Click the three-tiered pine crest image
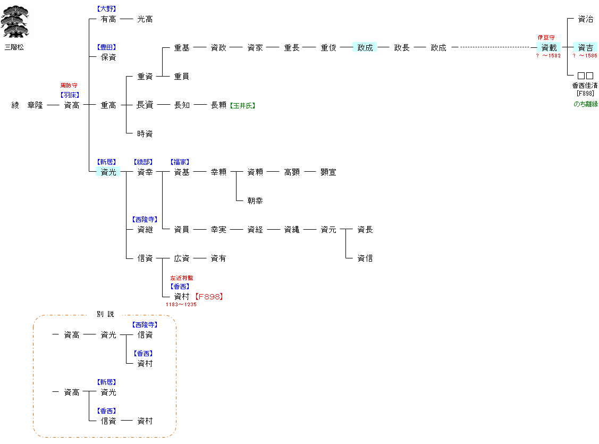The width and height of the screenshot is (599, 444). (x=14, y=21)
